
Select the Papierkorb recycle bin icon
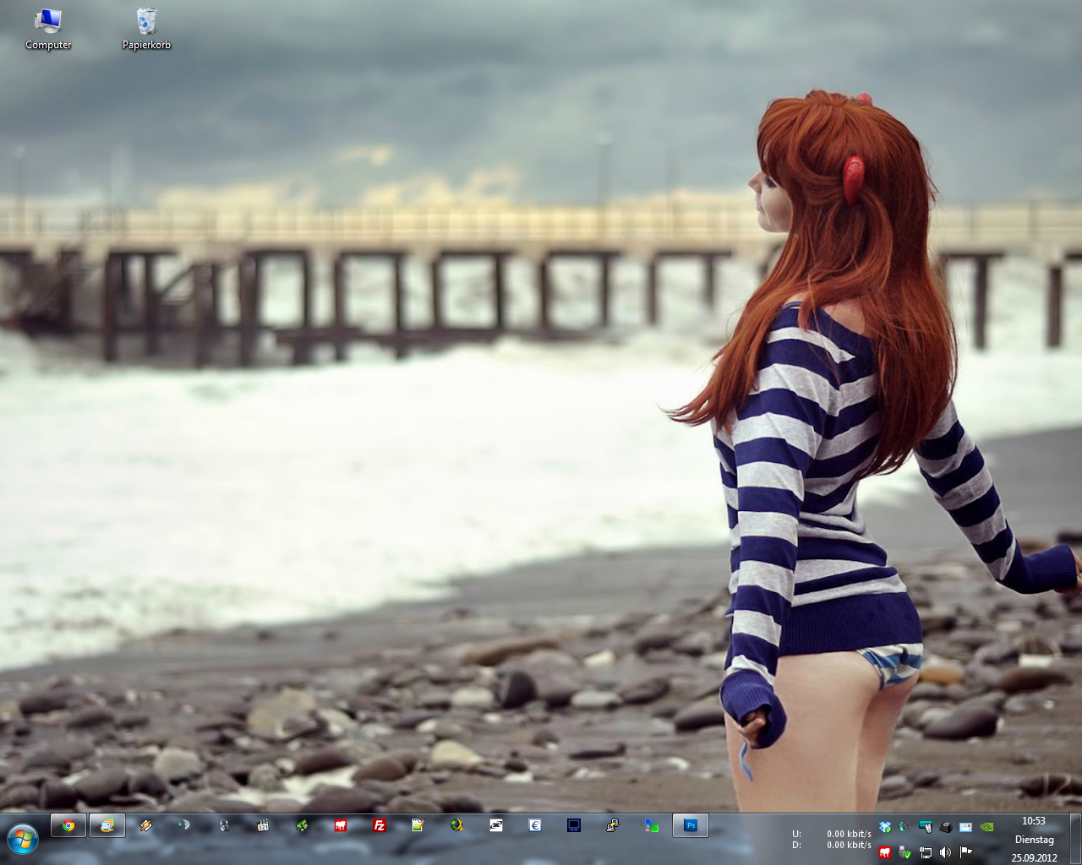146,30
